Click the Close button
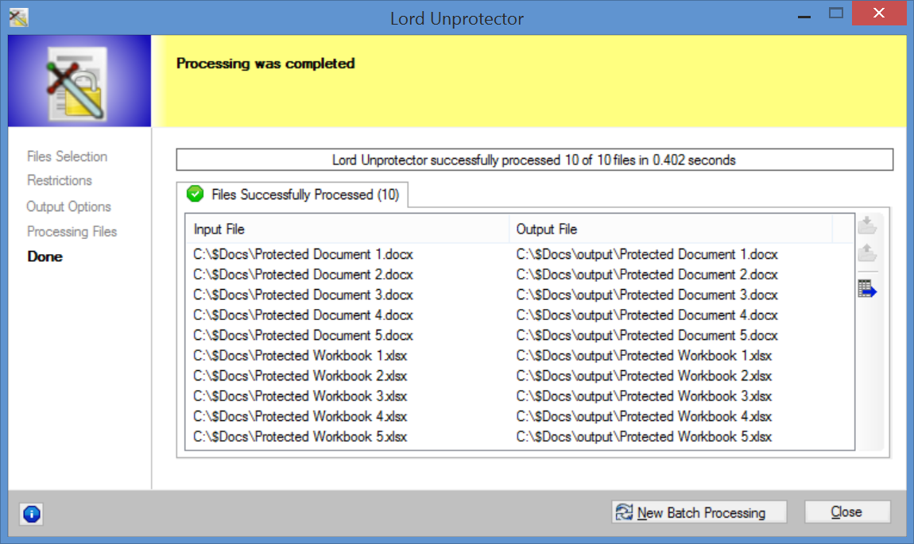Screen dimensions: 914x544 (x=847, y=512)
